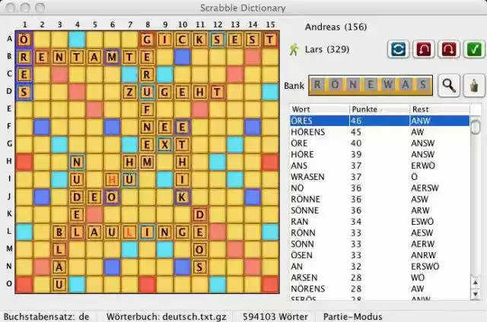This screenshot has width=487, height=322.
Task: Click the scrollbar thumb of the word list
Action: pyautogui.click(x=475, y=126)
